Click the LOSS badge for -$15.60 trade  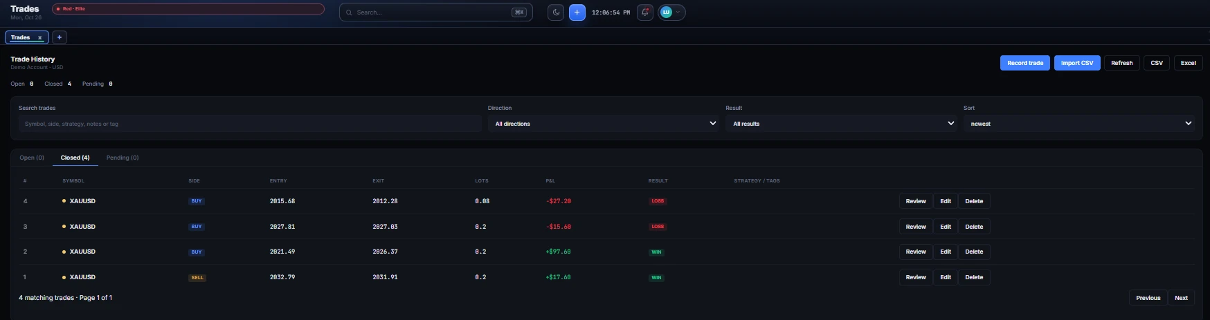658,227
